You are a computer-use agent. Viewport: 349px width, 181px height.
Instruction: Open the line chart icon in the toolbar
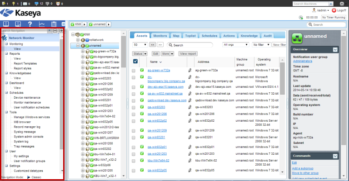click(x=42, y=24)
